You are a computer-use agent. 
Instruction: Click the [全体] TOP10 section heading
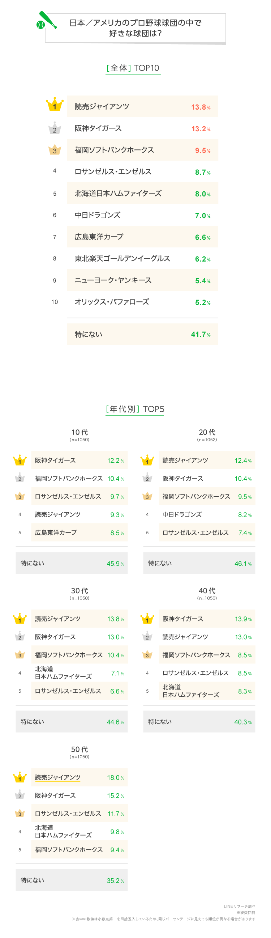[133, 68]
